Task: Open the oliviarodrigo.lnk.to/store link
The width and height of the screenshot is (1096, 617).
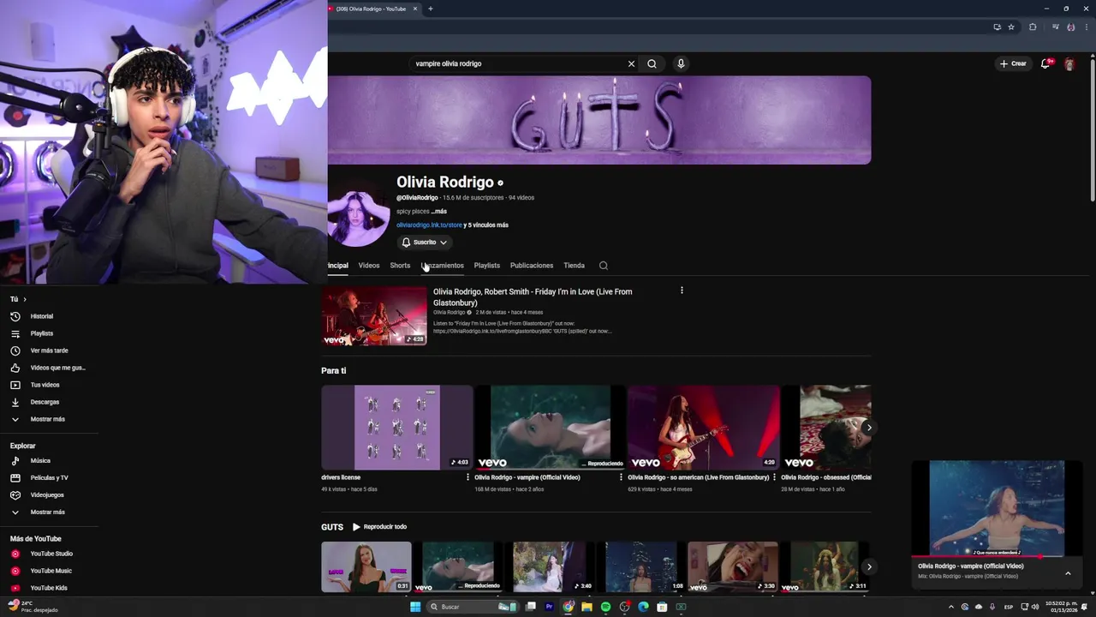Action: [x=429, y=225]
